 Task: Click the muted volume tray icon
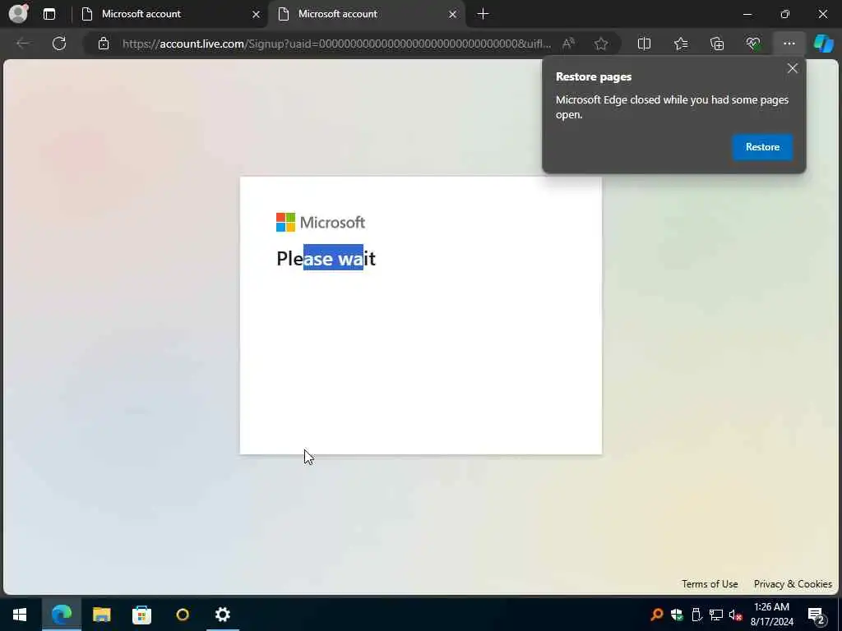point(736,615)
